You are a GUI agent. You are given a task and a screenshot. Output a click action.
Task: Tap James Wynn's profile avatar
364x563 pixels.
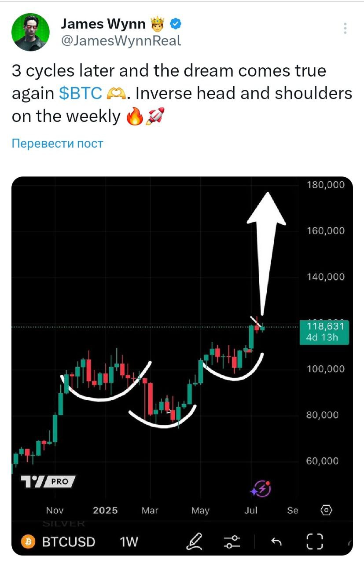[30, 32]
